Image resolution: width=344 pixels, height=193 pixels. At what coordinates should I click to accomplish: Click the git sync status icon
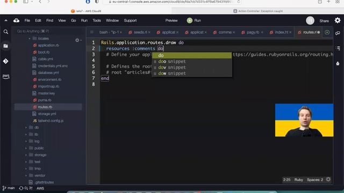click(x=26, y=188)
